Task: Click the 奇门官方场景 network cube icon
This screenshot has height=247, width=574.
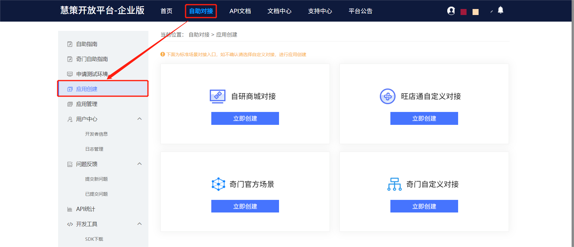Action: pos(218,184)
